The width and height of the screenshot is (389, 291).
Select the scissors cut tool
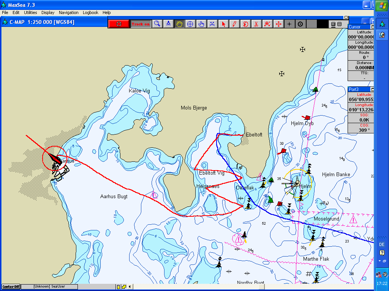click(256, 24)
